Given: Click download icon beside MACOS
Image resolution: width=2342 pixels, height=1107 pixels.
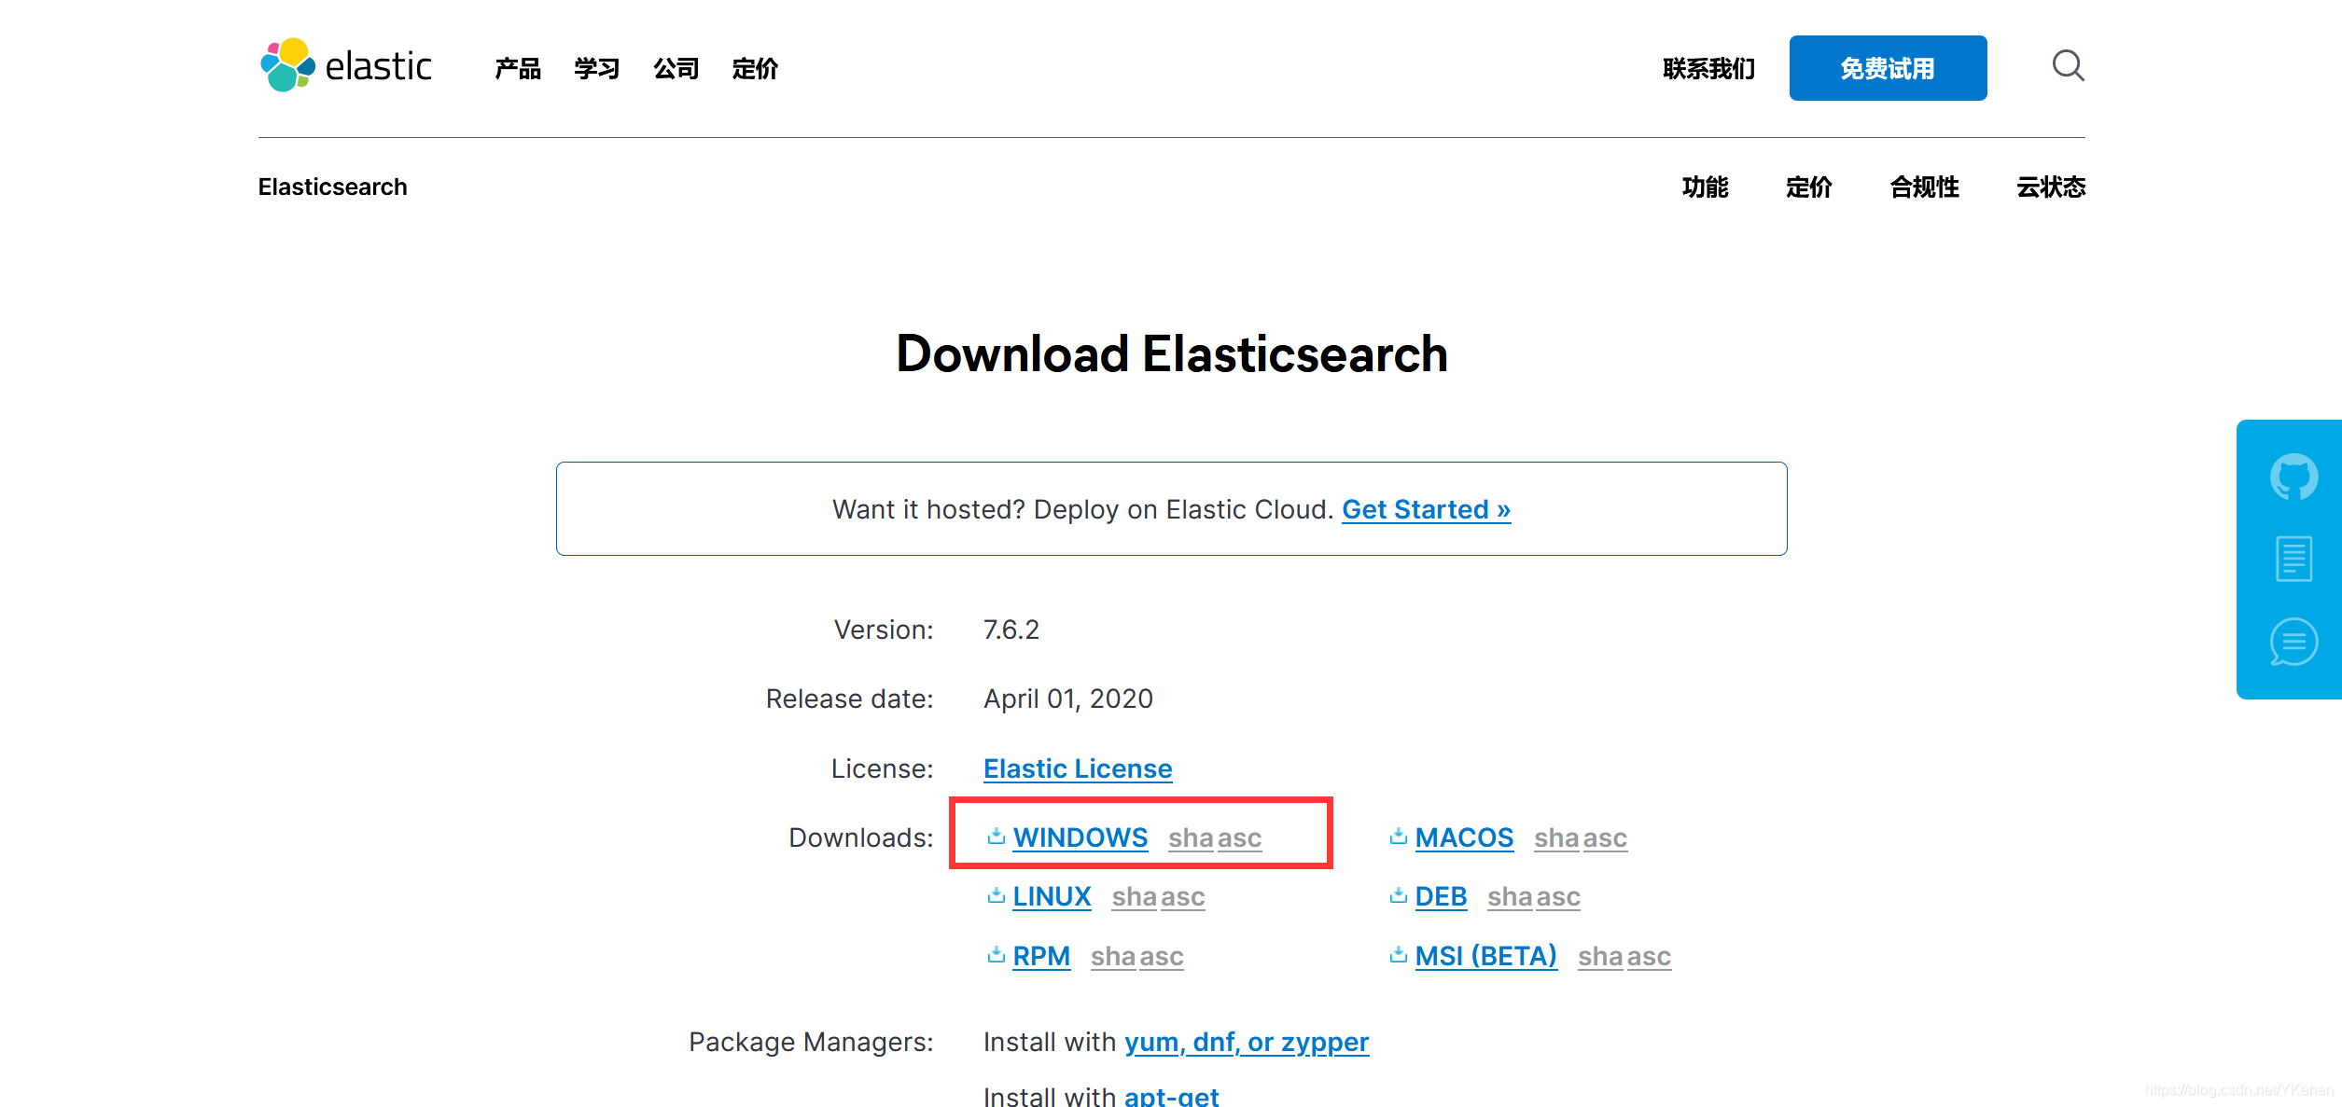Looking at the screenshot, I should point(1398,837).
